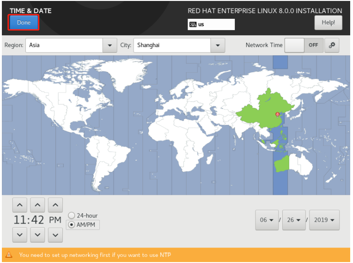Click Australia on the world map
This screenshot has width=353, height=263.
pos(293,166)
